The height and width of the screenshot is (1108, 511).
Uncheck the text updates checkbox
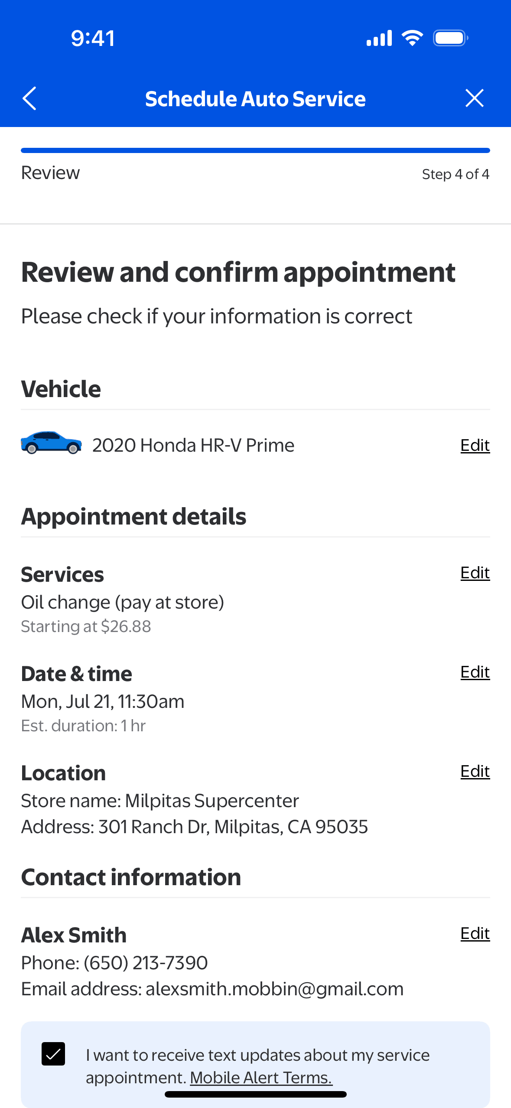53,1054
